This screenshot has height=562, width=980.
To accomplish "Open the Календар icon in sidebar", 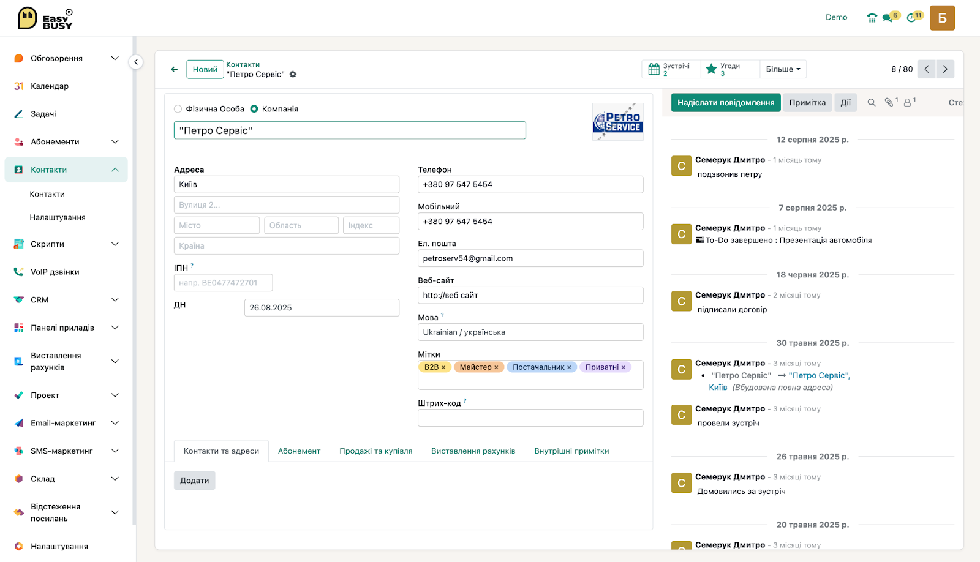I will click(x=18, y=86).
